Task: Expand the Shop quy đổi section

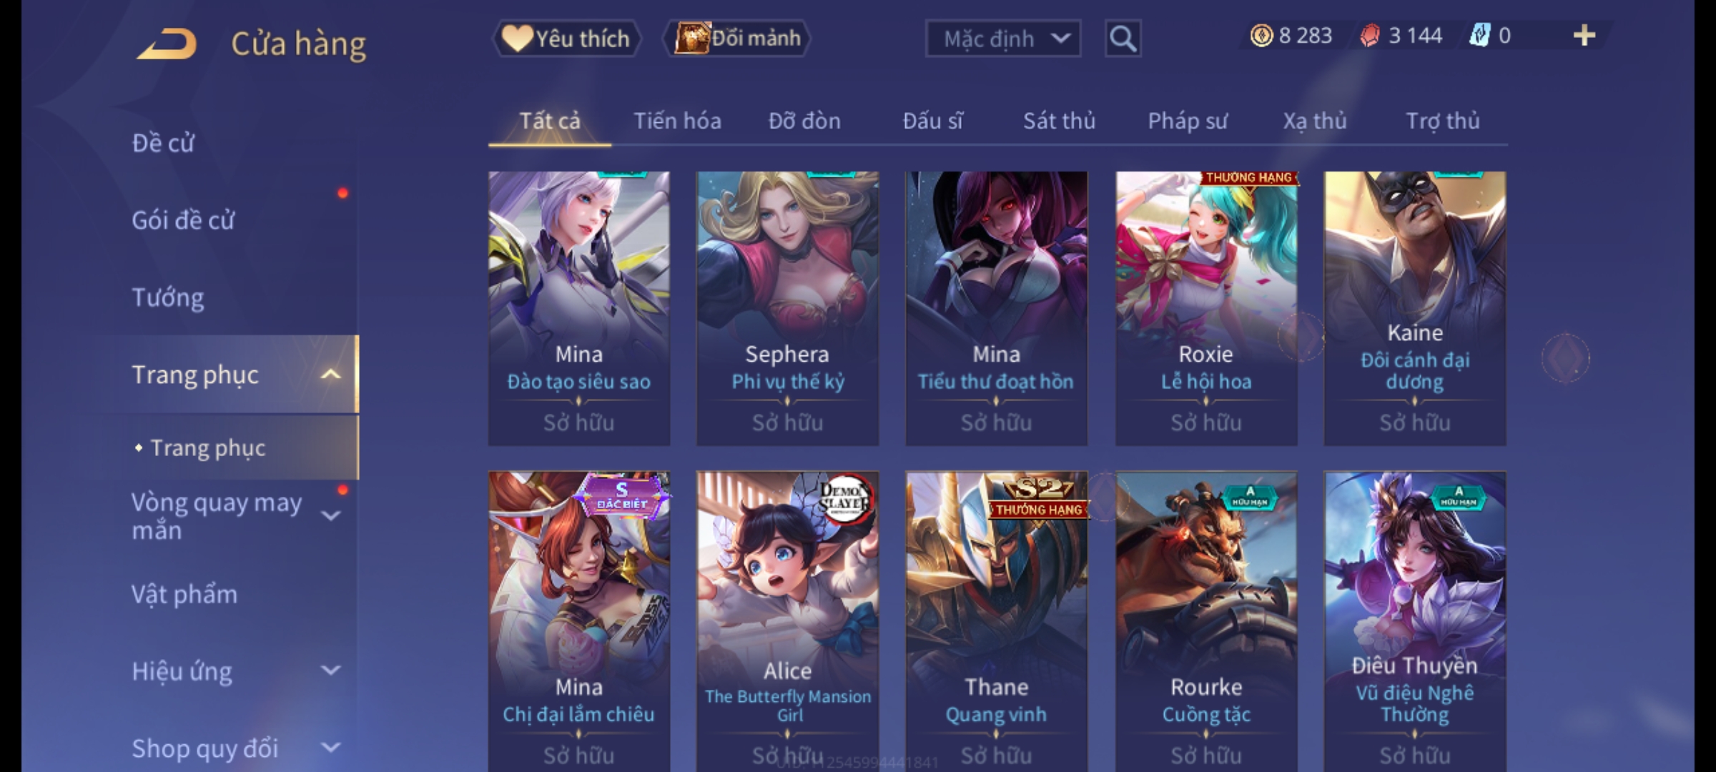Action: [330, 748]
